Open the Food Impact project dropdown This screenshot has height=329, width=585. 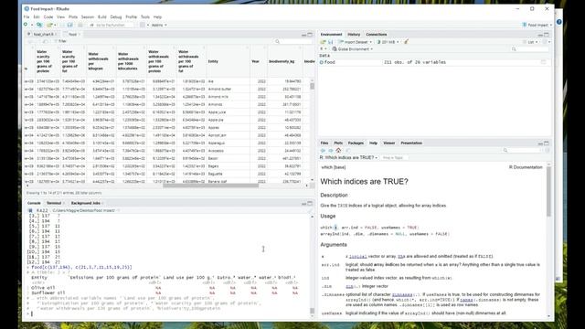[x=537, y=25]
